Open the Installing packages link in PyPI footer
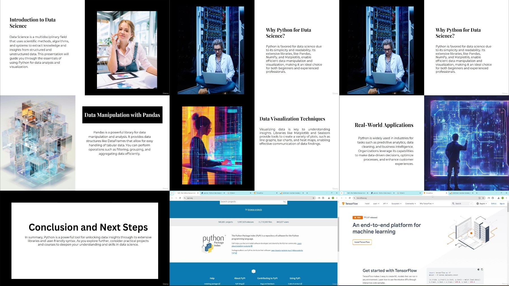This screenshot has width=509, height=286. 212,284
